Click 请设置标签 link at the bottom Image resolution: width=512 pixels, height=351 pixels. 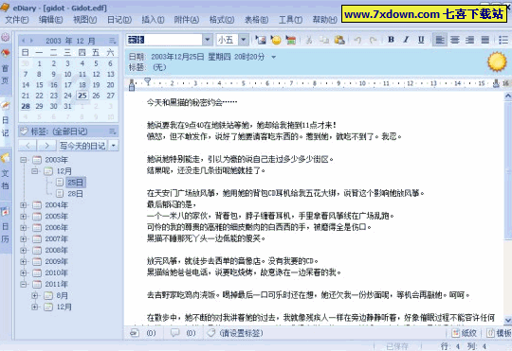click(x=242, y=333)
